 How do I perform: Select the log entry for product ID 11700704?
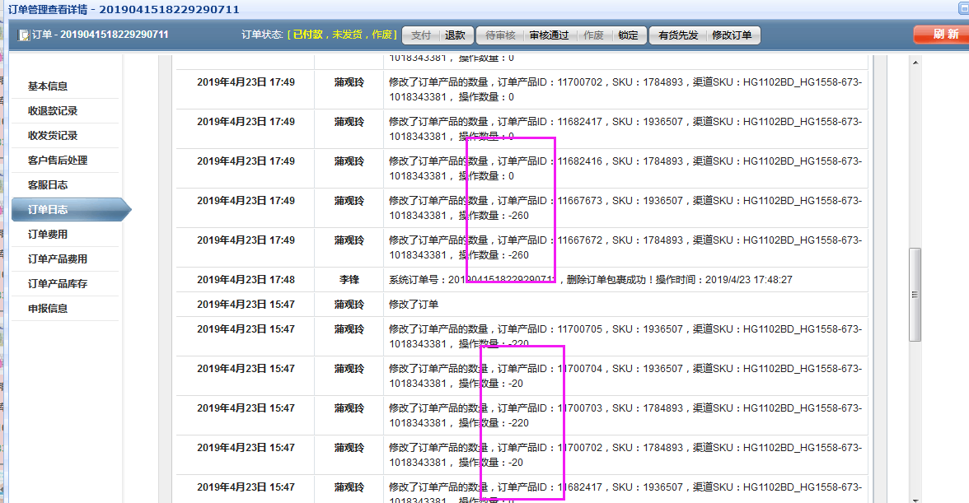pos(522,376)
